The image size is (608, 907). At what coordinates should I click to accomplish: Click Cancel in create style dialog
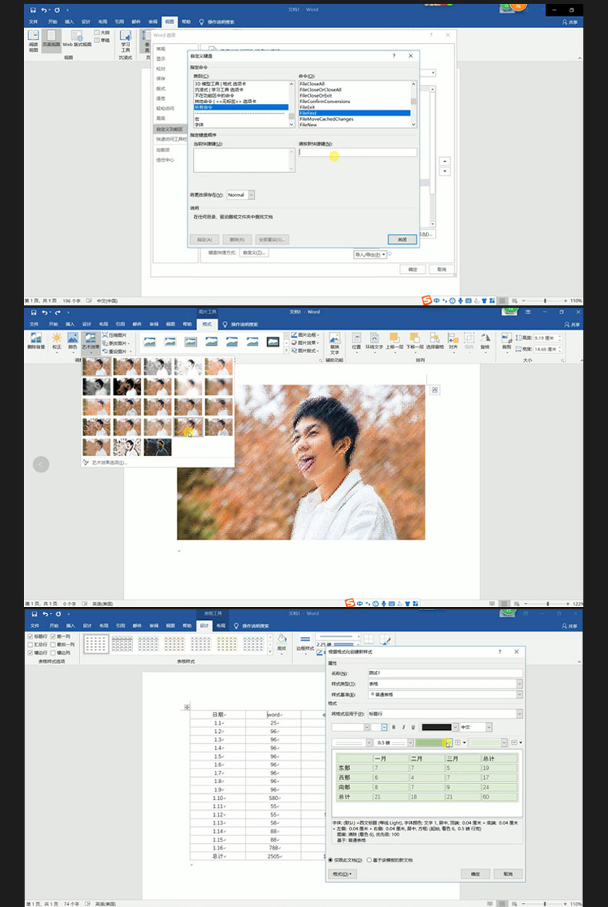[508, 874]
